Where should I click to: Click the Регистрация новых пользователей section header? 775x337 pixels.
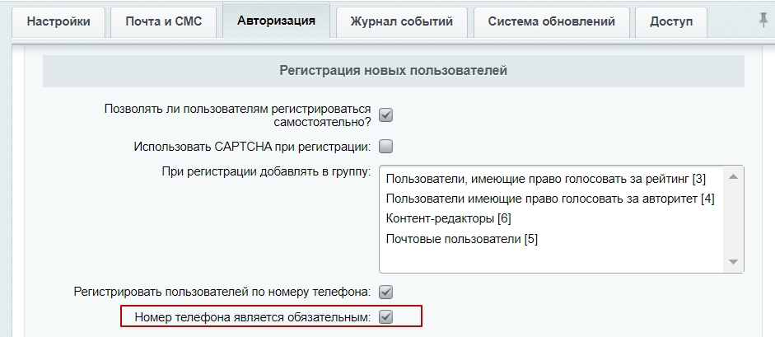[394, 71]
